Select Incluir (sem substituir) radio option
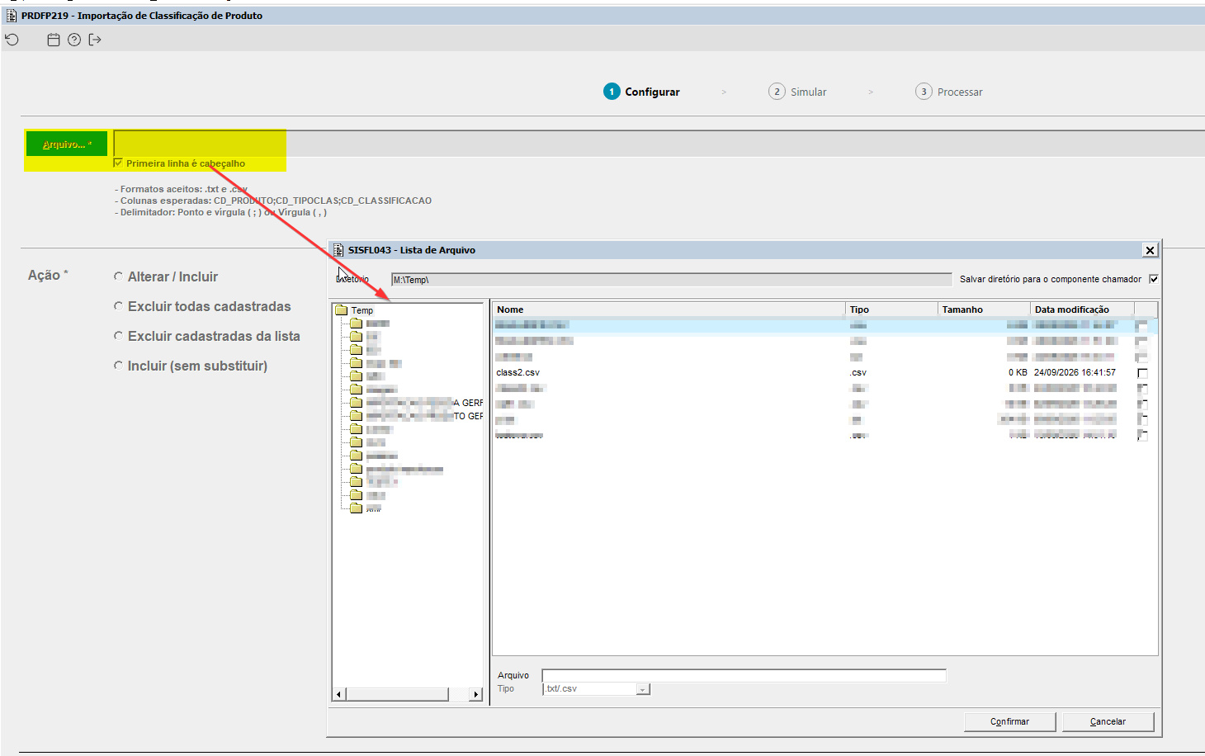This screenshot has width=1205, height=756. tap(118, 366)
